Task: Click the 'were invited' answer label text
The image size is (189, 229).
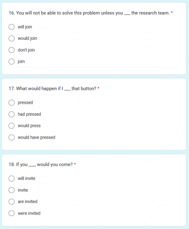Action: coord(29,213)
